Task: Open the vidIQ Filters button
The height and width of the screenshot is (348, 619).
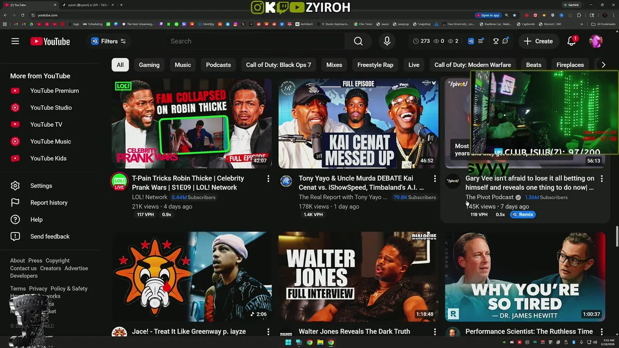Action: [x=109, y=41]
